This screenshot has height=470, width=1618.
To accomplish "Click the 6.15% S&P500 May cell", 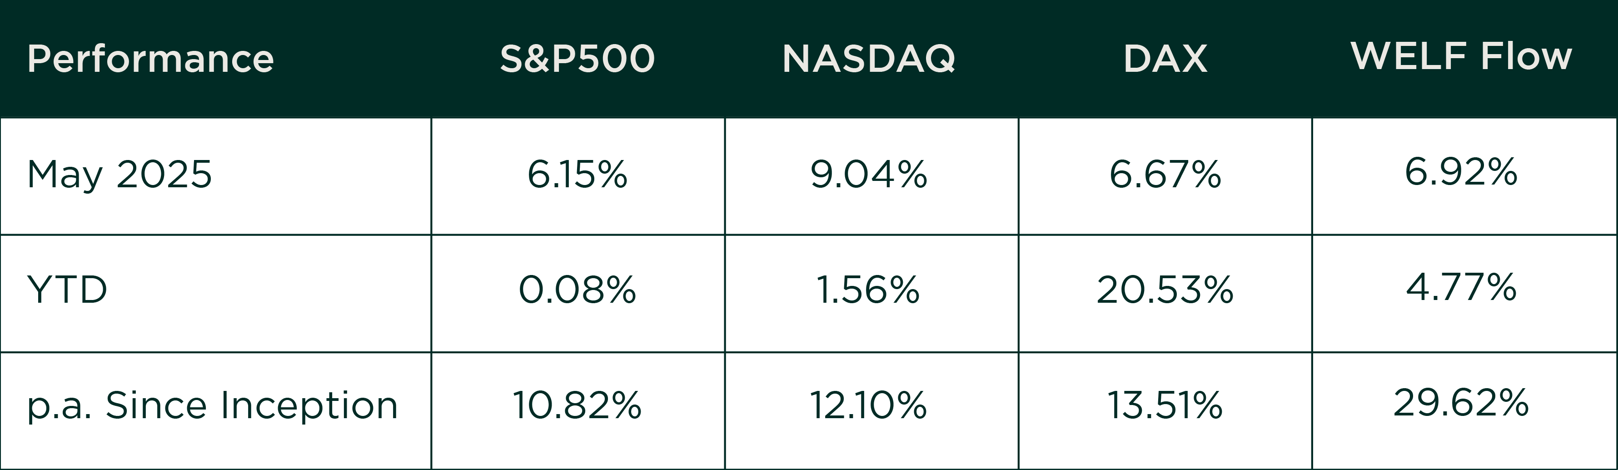I will tap(577, 174).
